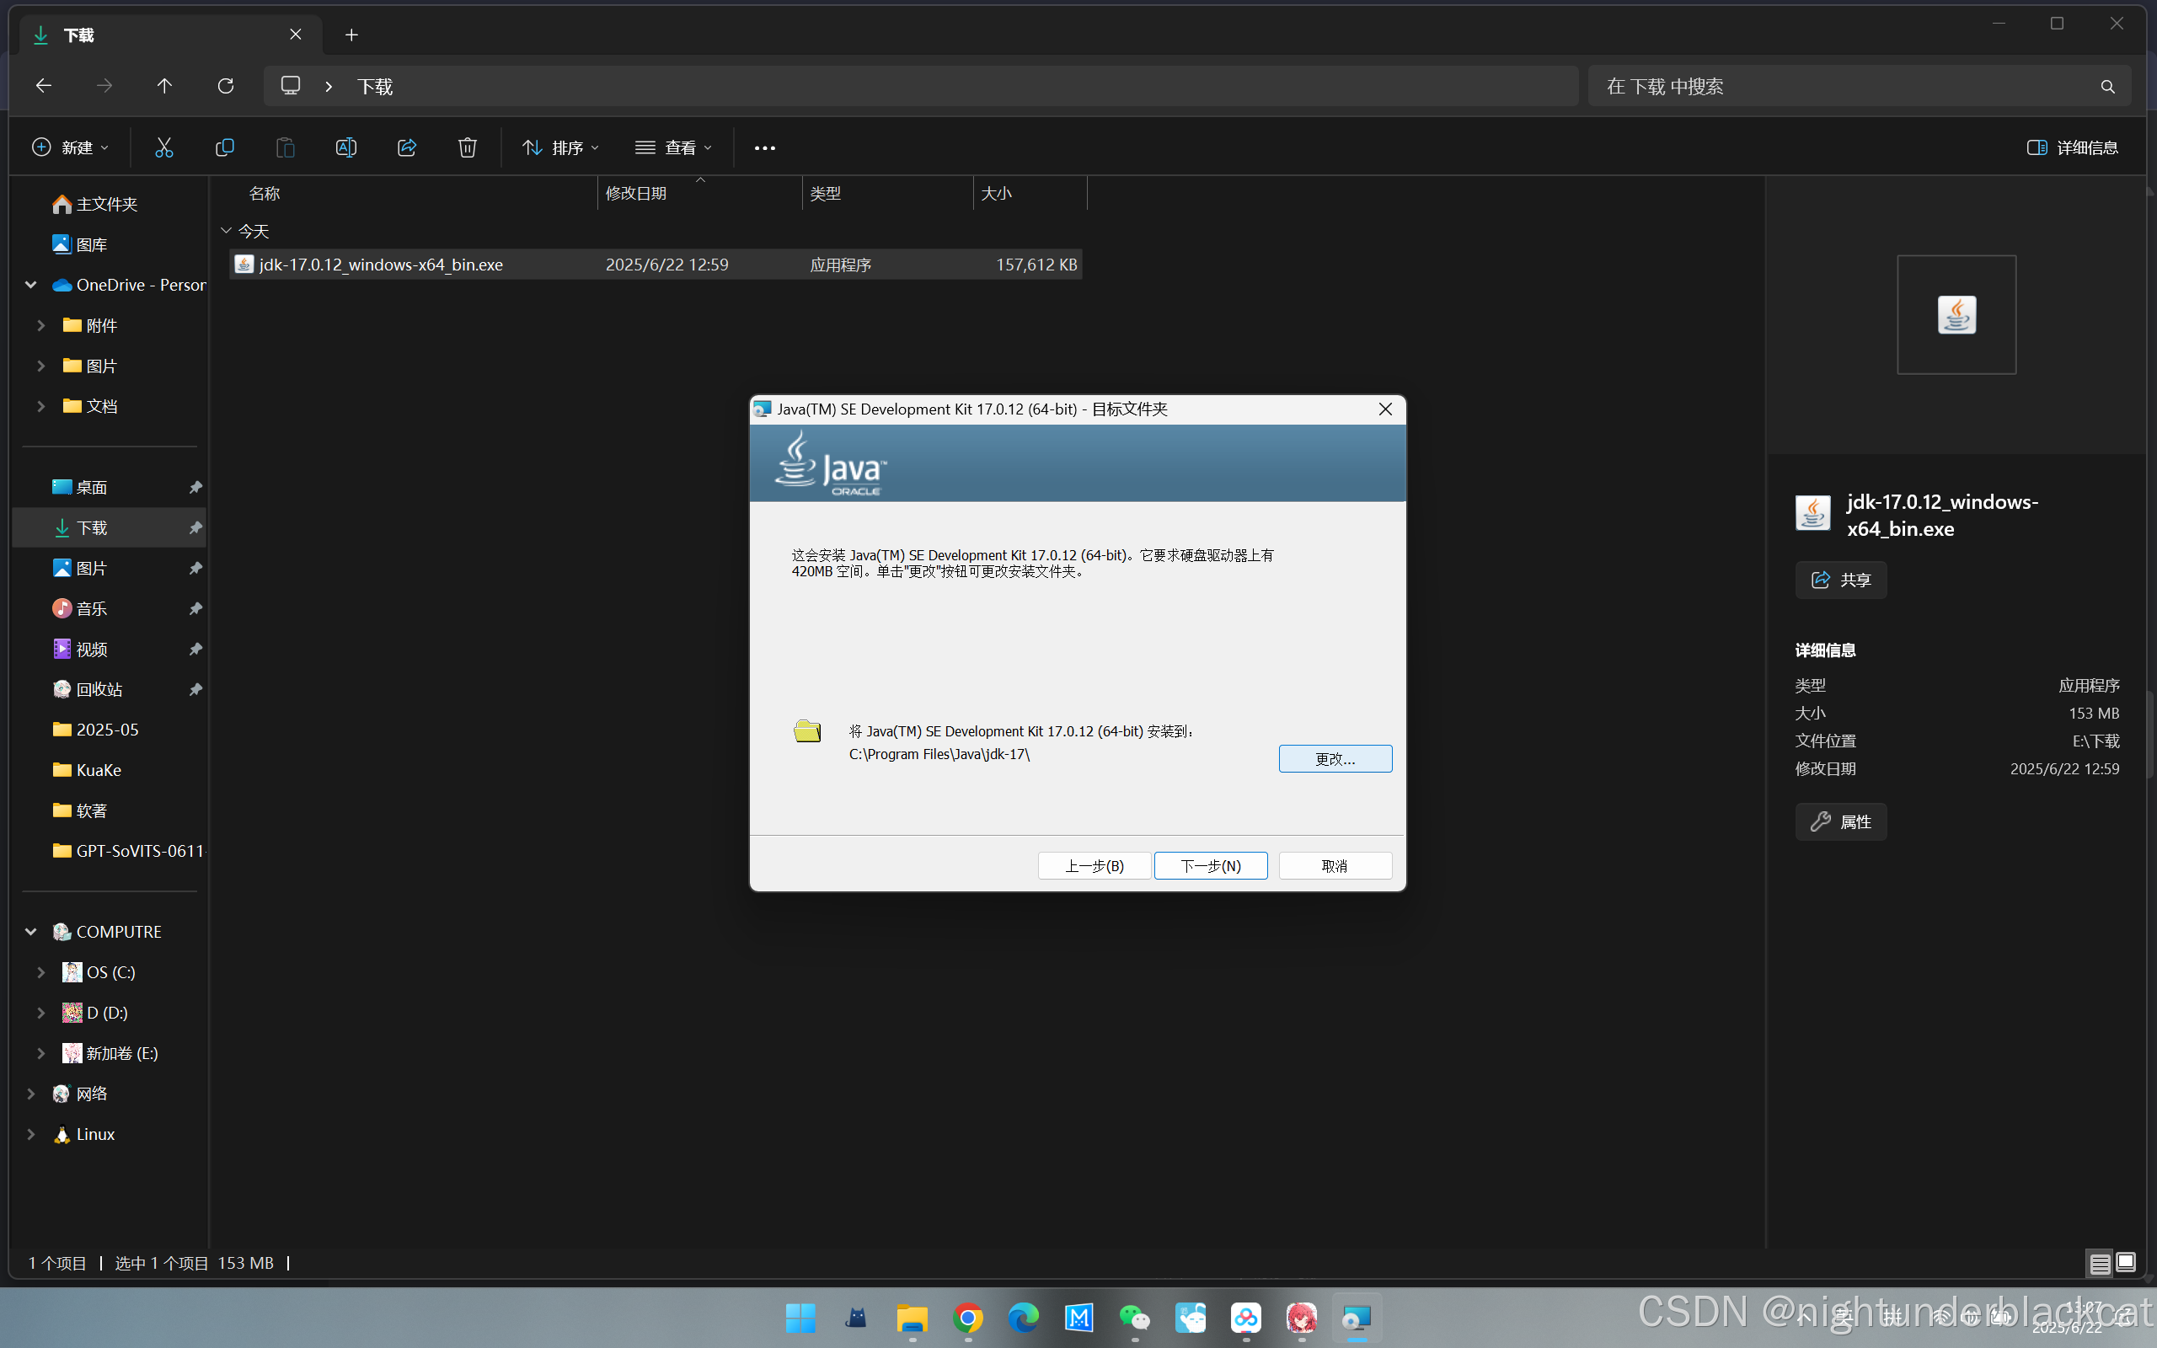Switch to large thumbnails view in status bar
The height and width of the screenshot is (1348, 2157).
point(2126,1262)
